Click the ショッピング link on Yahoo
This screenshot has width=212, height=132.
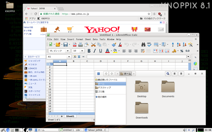(x=34, y=61)
